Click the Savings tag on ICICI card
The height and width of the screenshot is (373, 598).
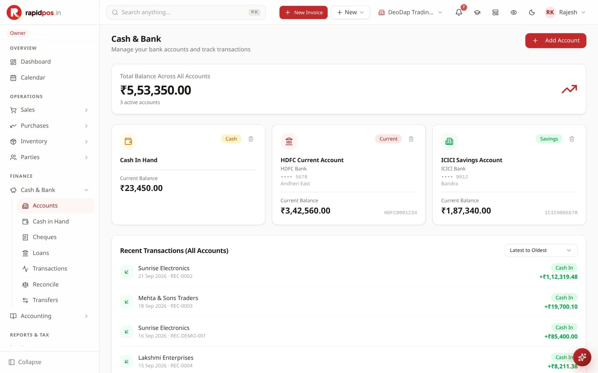pos(549,139)
